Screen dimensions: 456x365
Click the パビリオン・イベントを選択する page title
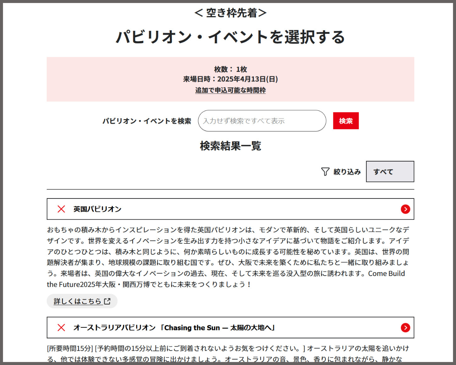click(230, 37)
